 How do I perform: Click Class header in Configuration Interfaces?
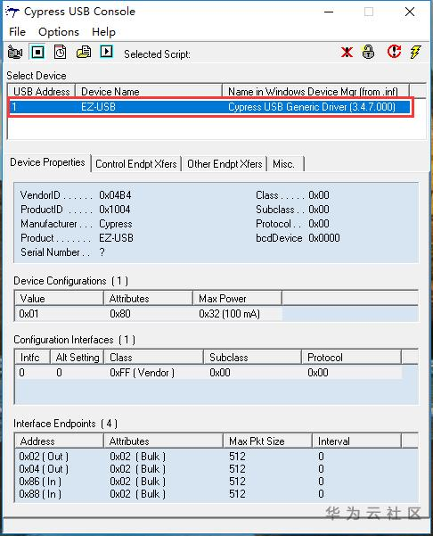pyautogui.click(x=154, y=358)
